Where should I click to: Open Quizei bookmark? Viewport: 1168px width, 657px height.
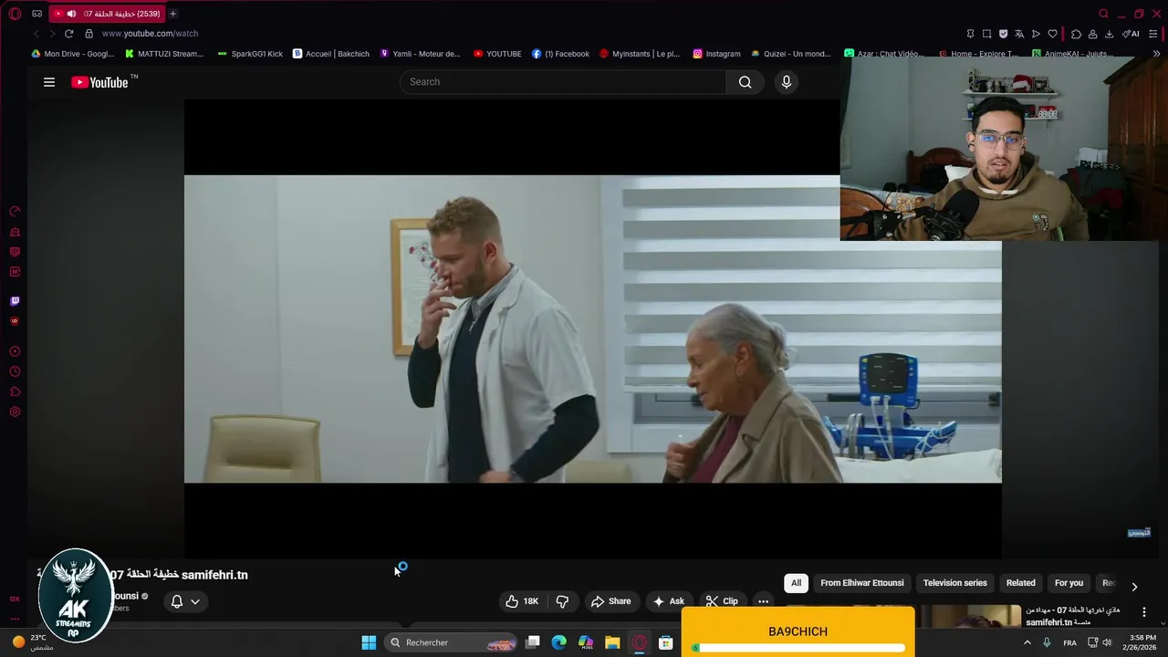(x=792, y=54)
